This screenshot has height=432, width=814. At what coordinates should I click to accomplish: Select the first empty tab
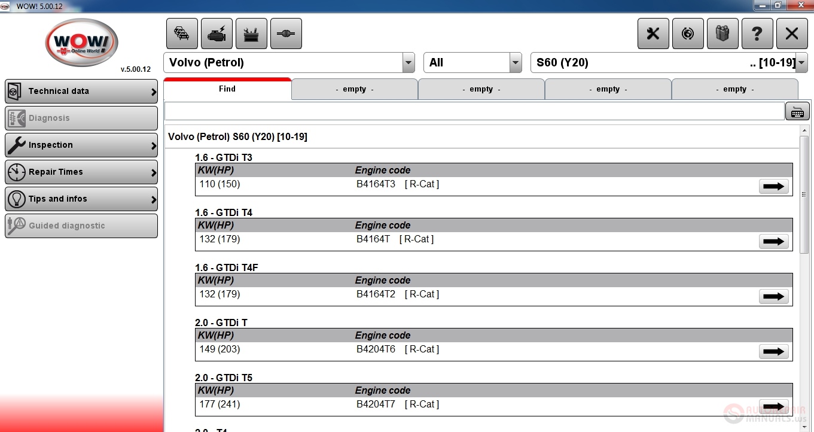pyautogui.click(x=355, y=89)
